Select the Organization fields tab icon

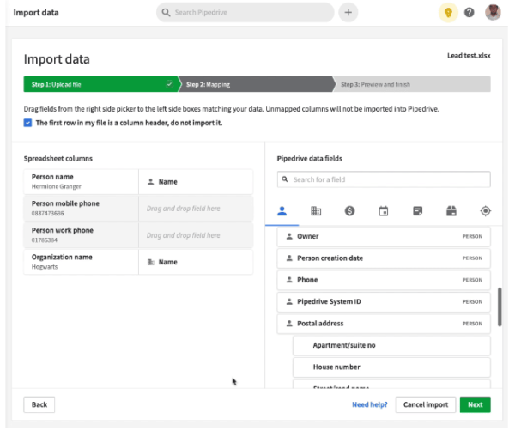click(316, 211)
